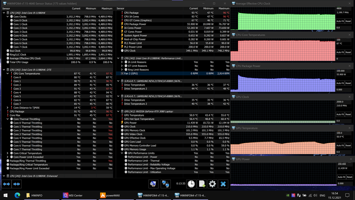Click the HWiNFO icon in Sensor Status title bar
The image size is (355, 200).
(5, 3)
